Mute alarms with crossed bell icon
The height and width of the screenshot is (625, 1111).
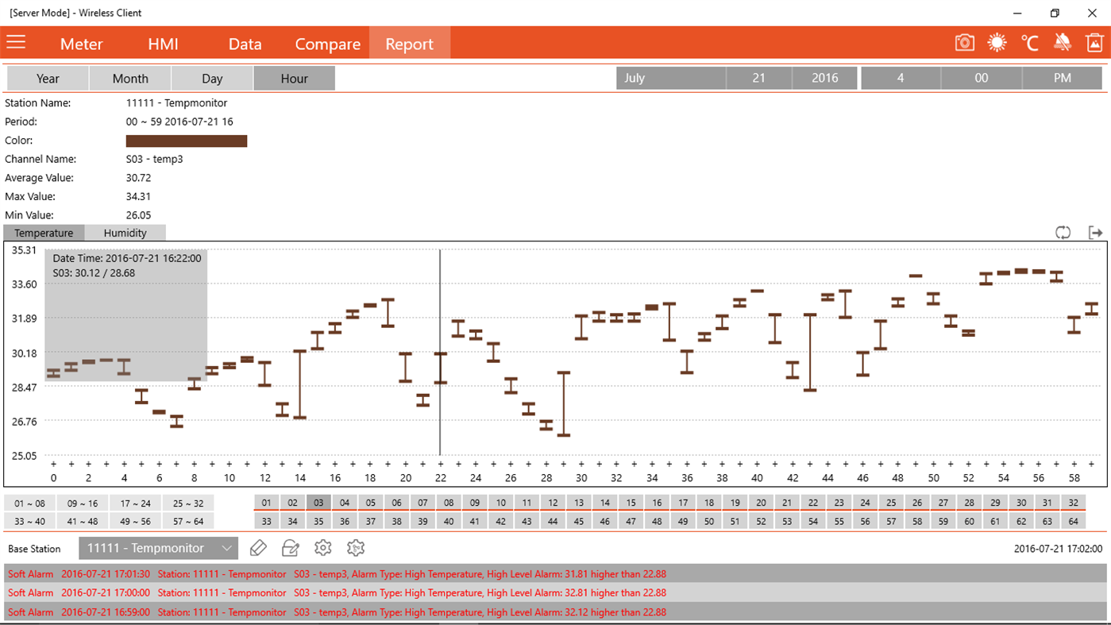1062,43
